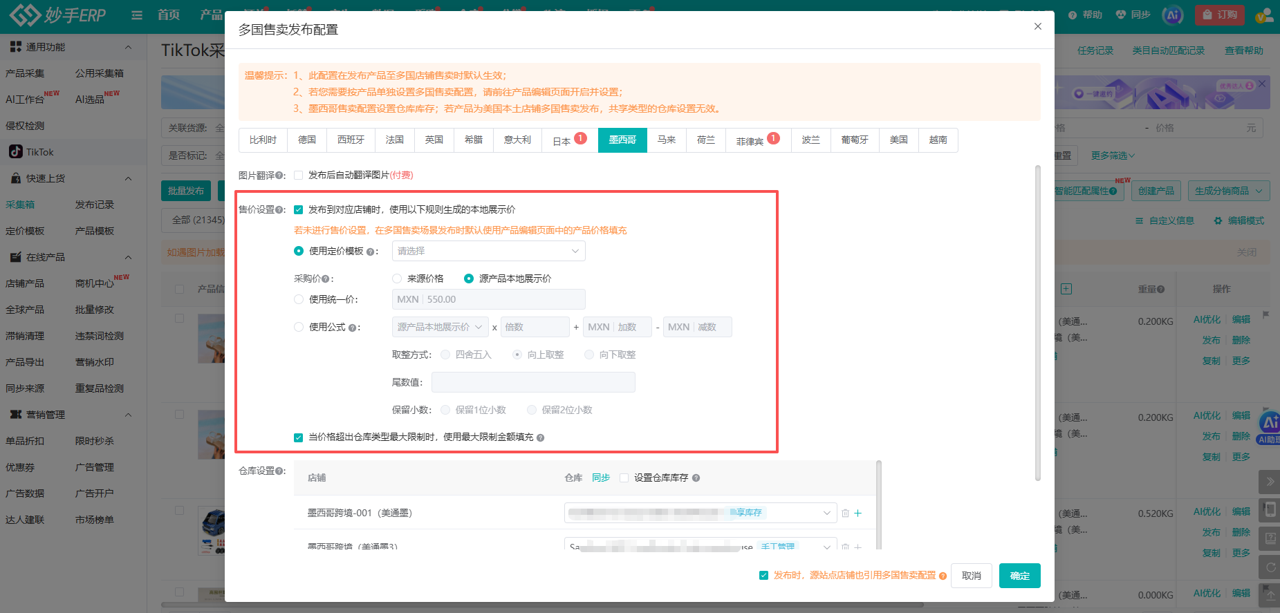
Task: Toggle 当价格超出仓库类型最大限制时 checkbox
Action: pos(298,437)
